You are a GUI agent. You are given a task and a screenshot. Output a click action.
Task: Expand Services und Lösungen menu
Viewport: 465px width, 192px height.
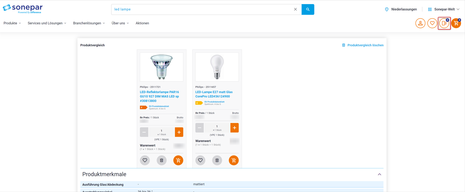pyautogui.click(x=47, y=23)
